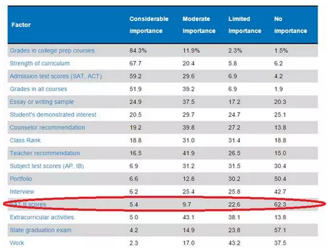Click Subject test scores (AP, IB) link
The image size is (328, 248).
47,166
